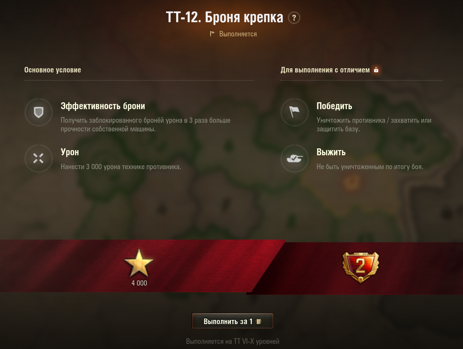The height and width of the screenshot is (349, 463).
Task: Click the lock icon beside distinction heading
Action: (x=376, y=70)
